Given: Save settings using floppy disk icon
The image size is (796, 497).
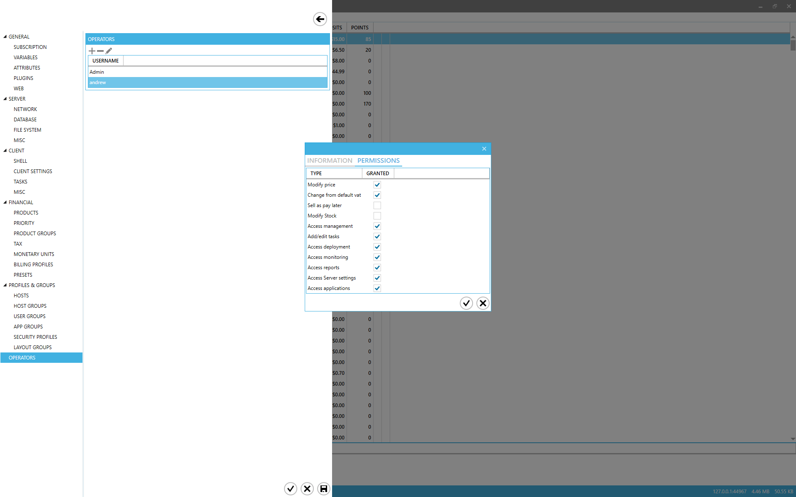Looking at the screenshot, I should click(323, 489).
